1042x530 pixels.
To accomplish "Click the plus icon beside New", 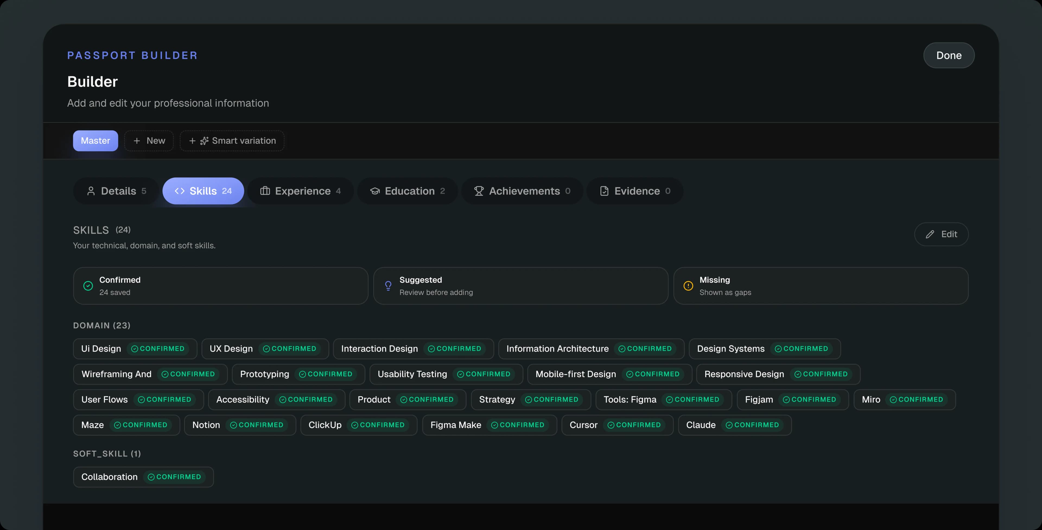I will pos(137,141).
